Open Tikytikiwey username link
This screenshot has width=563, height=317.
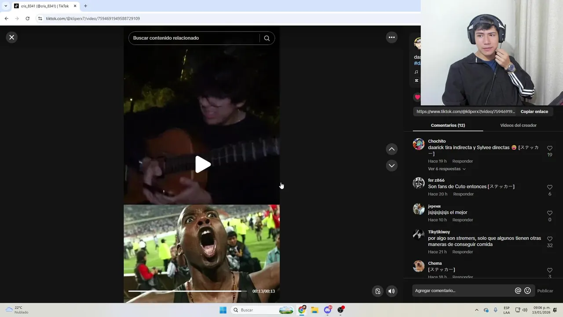[439, 232]
